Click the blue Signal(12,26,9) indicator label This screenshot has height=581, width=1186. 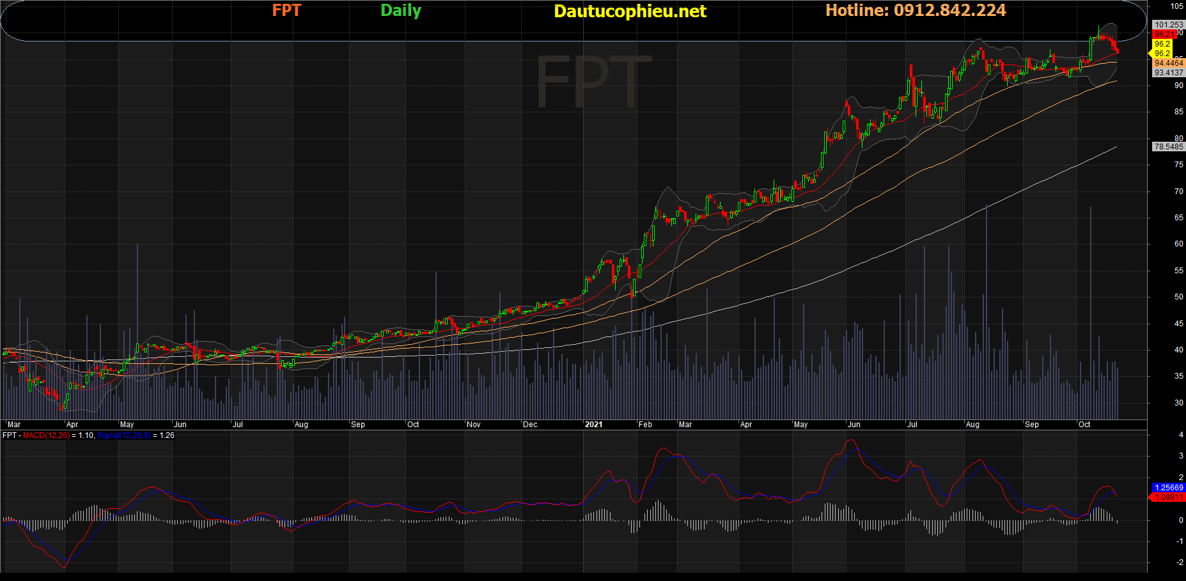click(124, 435)
